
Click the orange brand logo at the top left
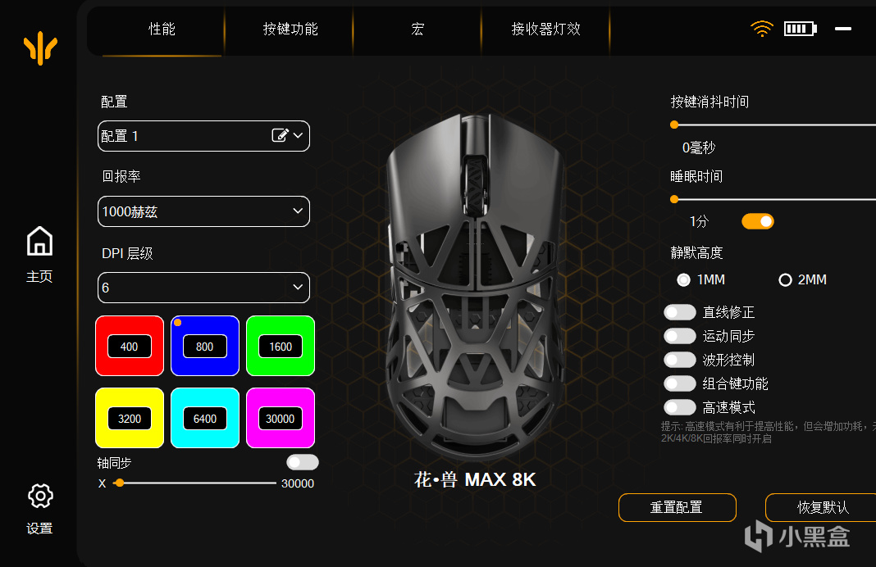(x=40, y=48)
